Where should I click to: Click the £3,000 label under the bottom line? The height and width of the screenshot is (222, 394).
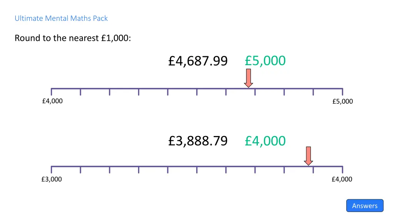click(x=52, y=179)
